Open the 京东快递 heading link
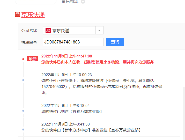This screenshot has width=185, height=140. [33, 14]
